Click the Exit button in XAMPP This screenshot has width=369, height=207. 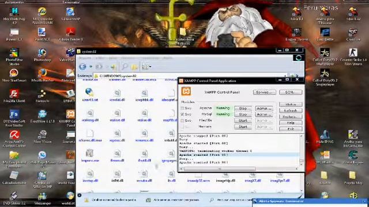click(291, 129)
